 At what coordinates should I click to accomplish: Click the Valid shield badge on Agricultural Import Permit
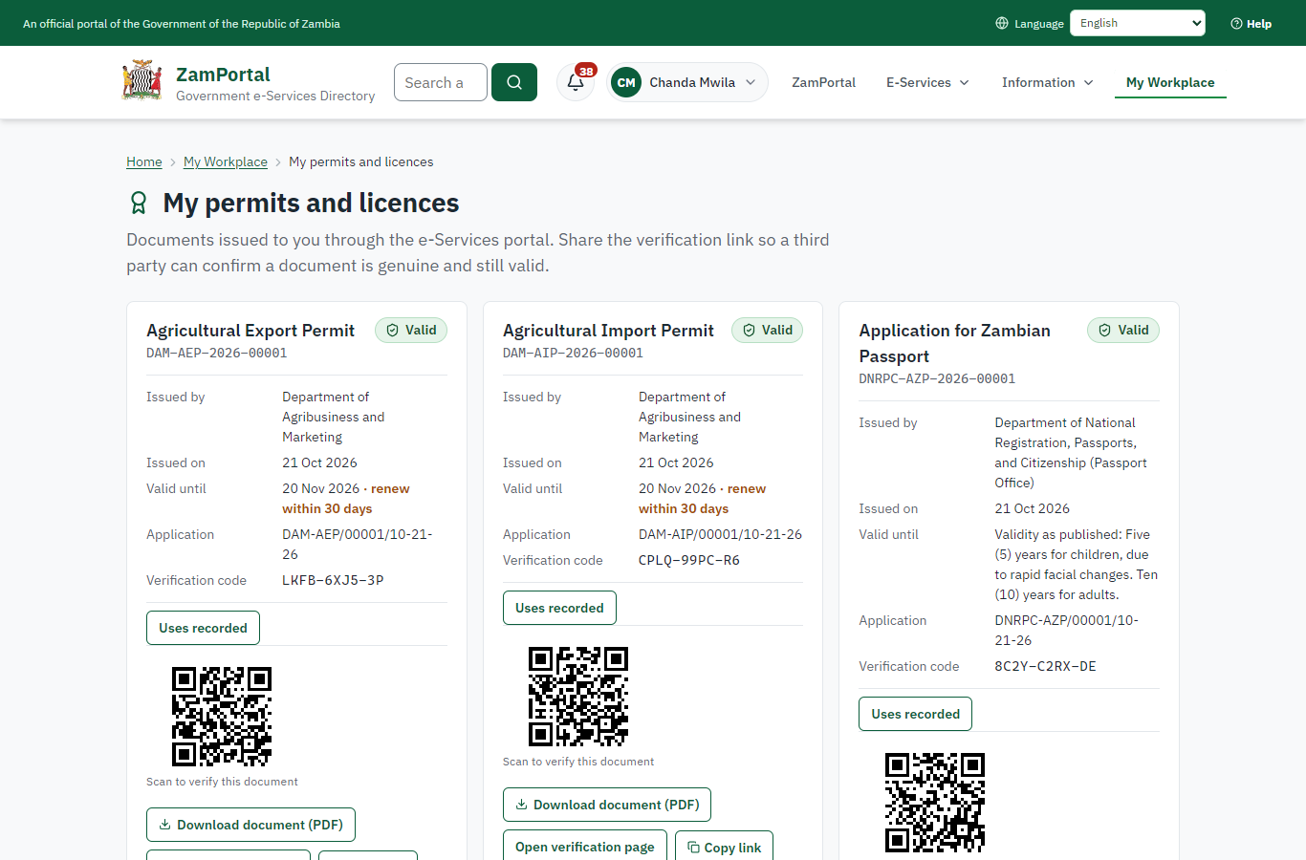[x=768, y=330]
